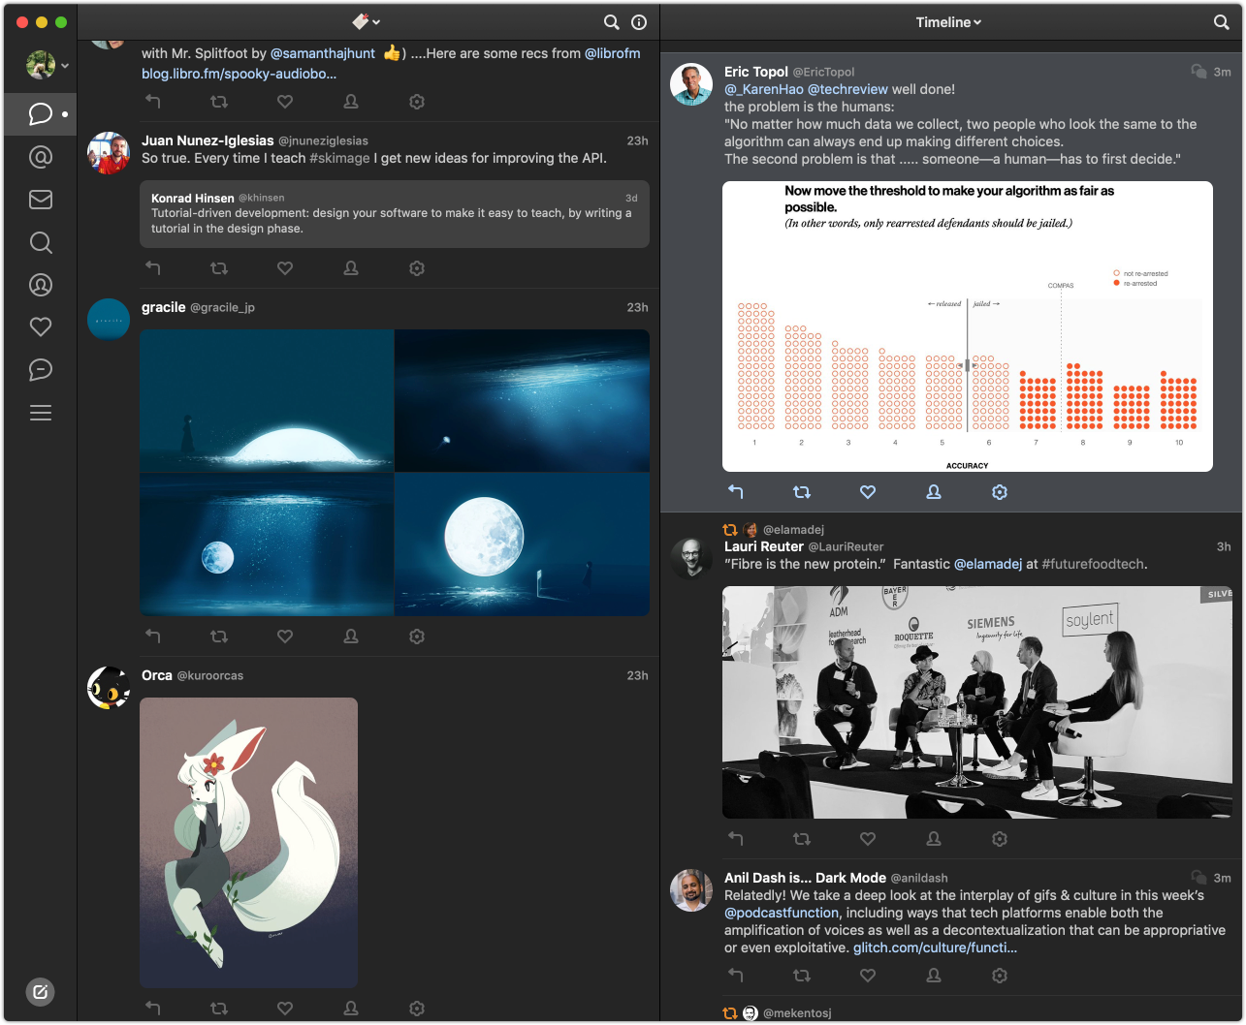
Task: Like Juan Nunez-Iglesias tweet
Action: point(285,268)
